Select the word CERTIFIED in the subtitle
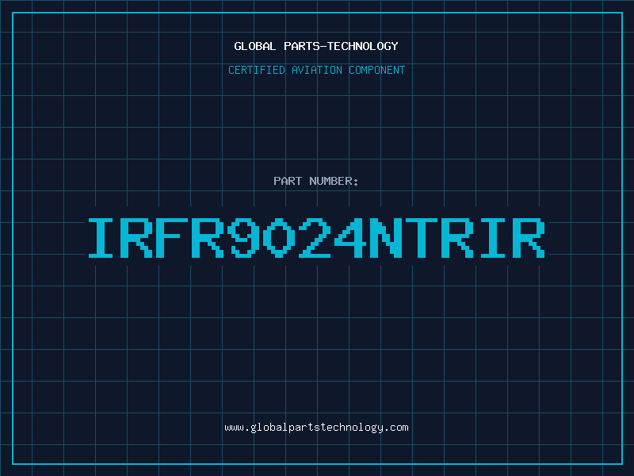This screenshot has width=634, height=476. pos(256,70)
